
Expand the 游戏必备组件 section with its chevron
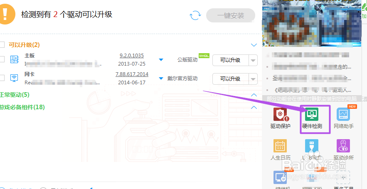coord(254,107)
